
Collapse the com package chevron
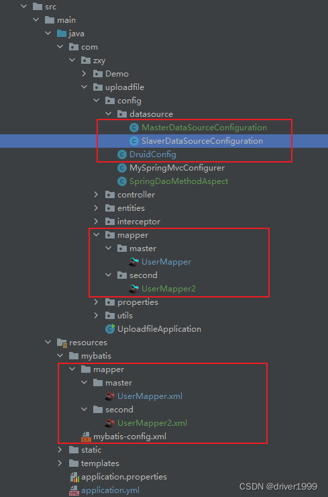coord(60,46)
